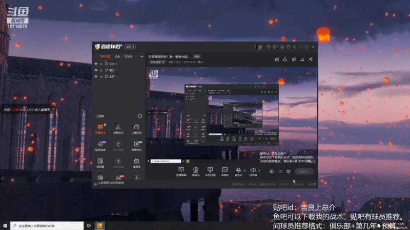Open the 主播任务 tool
410x230 pixels.
click(x=136, y=129)
